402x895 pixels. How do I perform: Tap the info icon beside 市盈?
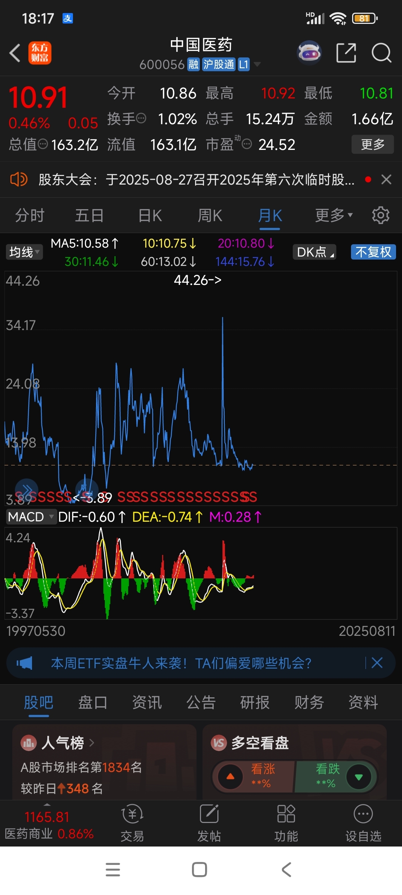click(247, 144)
